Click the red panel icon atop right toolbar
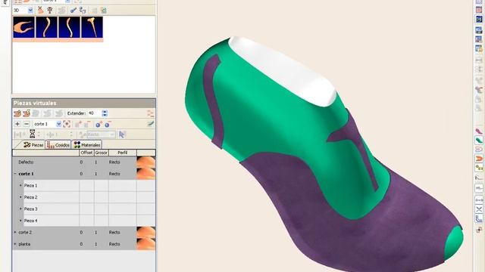Viewport: 485px width, 272px height. (478, 10)
